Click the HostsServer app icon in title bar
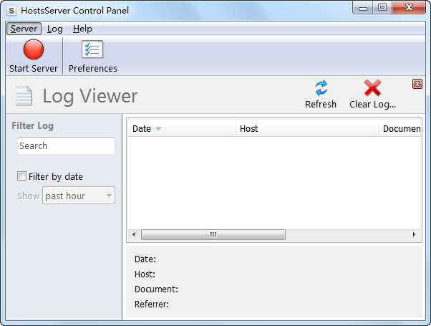 11,10
